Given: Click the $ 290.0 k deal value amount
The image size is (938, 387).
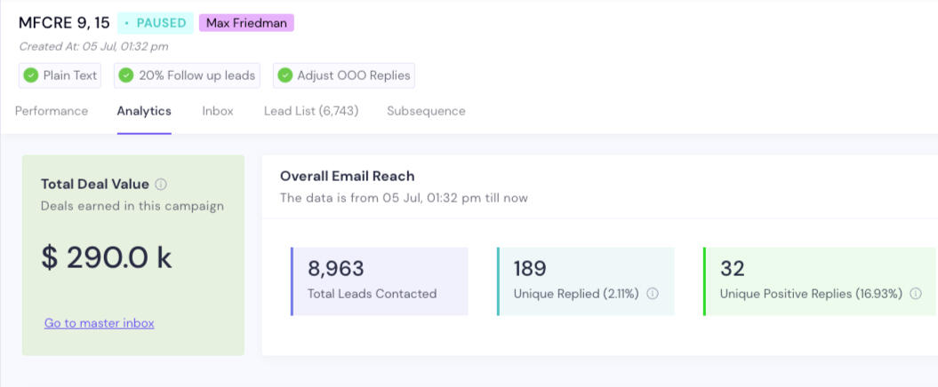Looking at the screenshot, I should tap(107, 257).
